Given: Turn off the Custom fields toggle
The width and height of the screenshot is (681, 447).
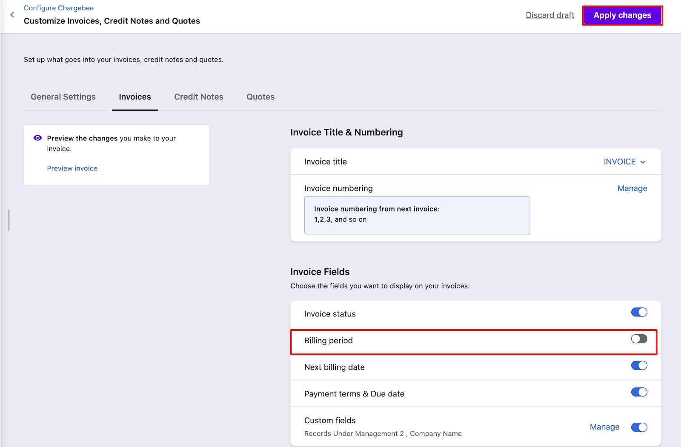Looking at the screenshot, I should coord(639,427).
